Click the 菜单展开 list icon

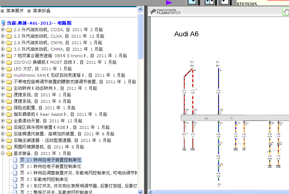pyautogui.click(x=3, y=11)
